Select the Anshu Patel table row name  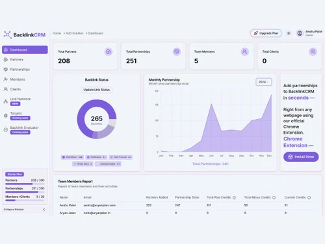(68, 205)
